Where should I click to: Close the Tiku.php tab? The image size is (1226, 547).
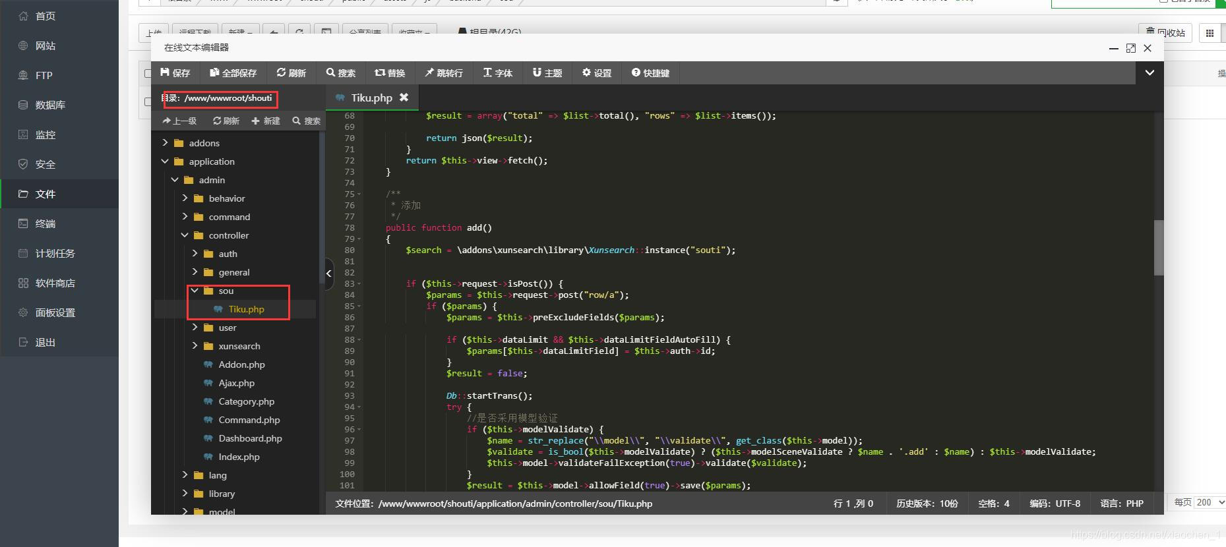tap(404, 98)
